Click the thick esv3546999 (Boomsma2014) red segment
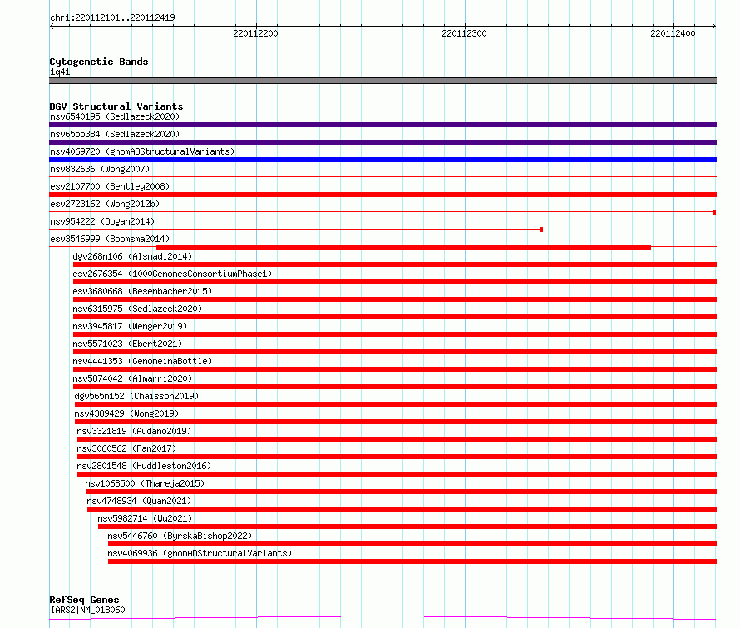740x628 pixels. [403, 247]
